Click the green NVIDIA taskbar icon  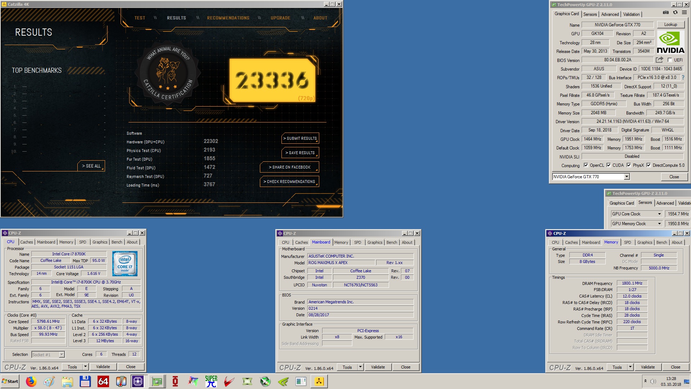click(283, 381)
